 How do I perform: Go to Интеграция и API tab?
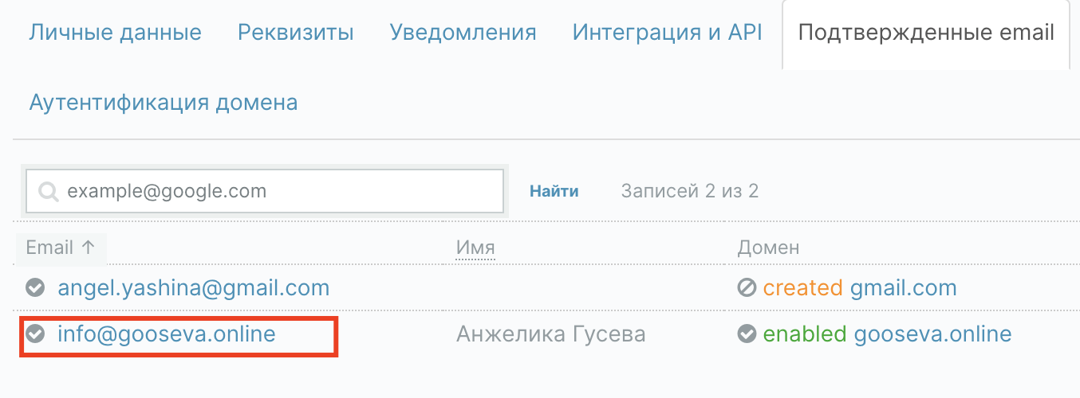(x=667, y=33)
